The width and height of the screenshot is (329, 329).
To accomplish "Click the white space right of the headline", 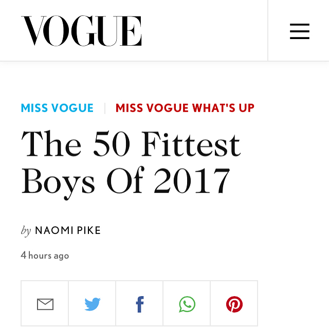I will click(288, 162).
